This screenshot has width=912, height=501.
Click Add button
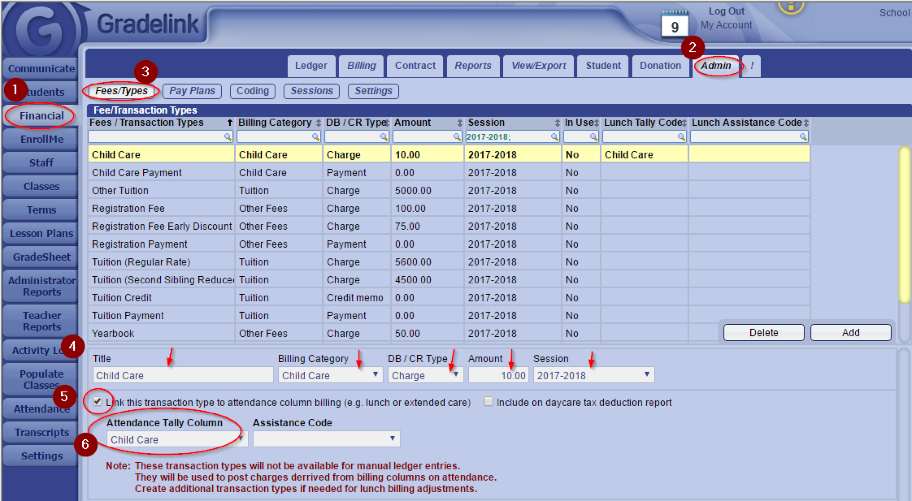coord(851,333)
